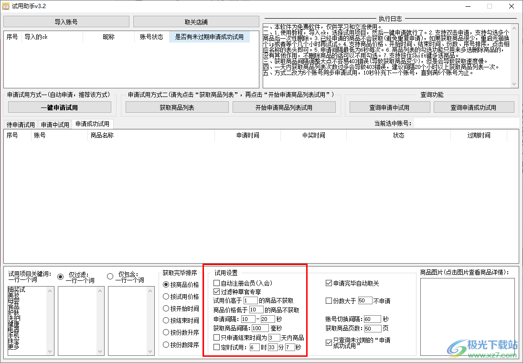Click 定时试用 seconds field

pyautogui.click(x=290, y=347)
